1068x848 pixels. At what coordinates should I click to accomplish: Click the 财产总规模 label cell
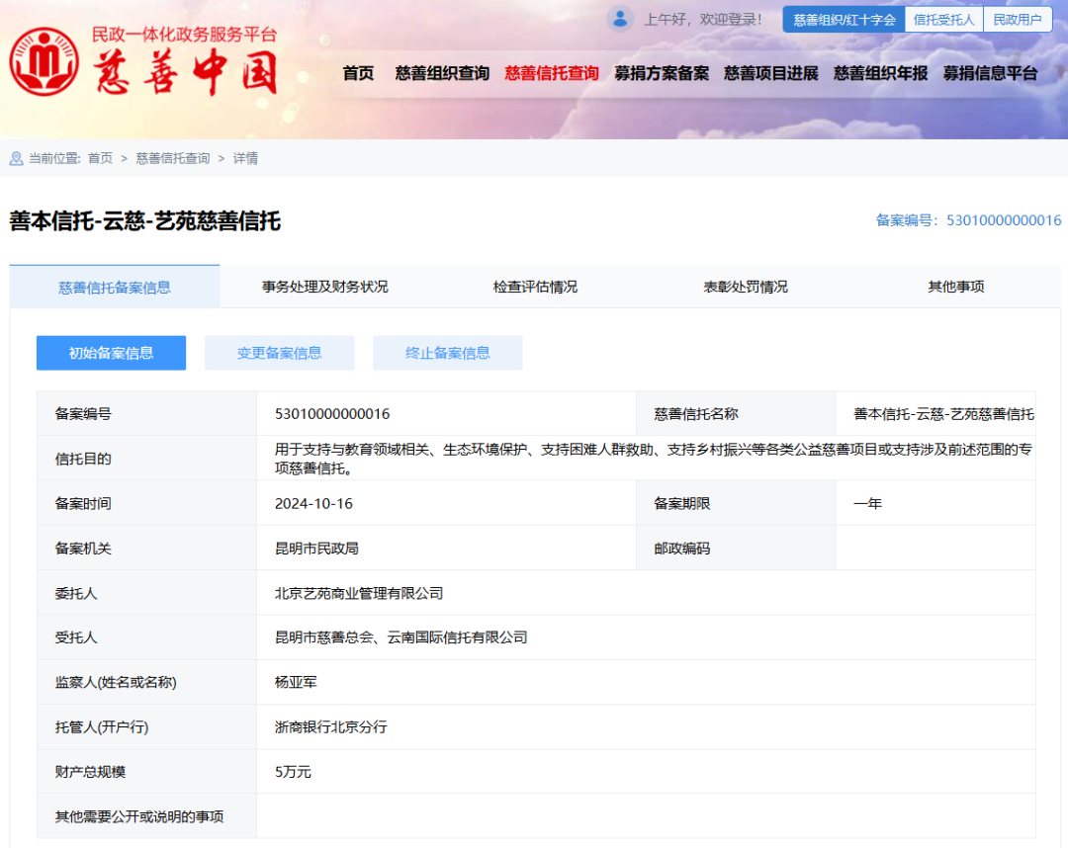point(146,772)
